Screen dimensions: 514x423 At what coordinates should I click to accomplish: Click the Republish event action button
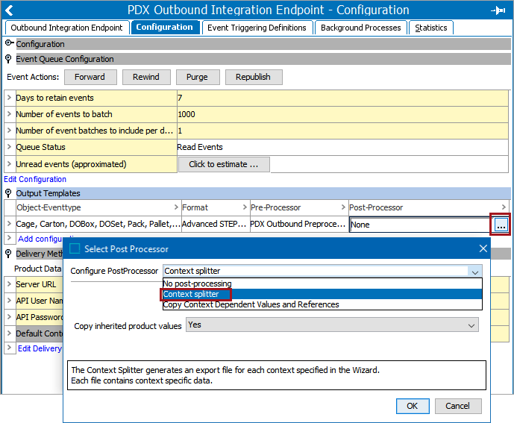[x=254, y=77]
